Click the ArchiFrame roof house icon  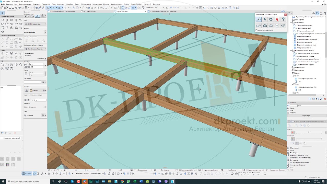coord(271,26)
